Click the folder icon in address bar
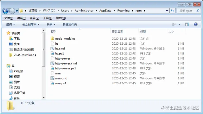The width and height of the screenshot is (203, 114). pos(21,11)
